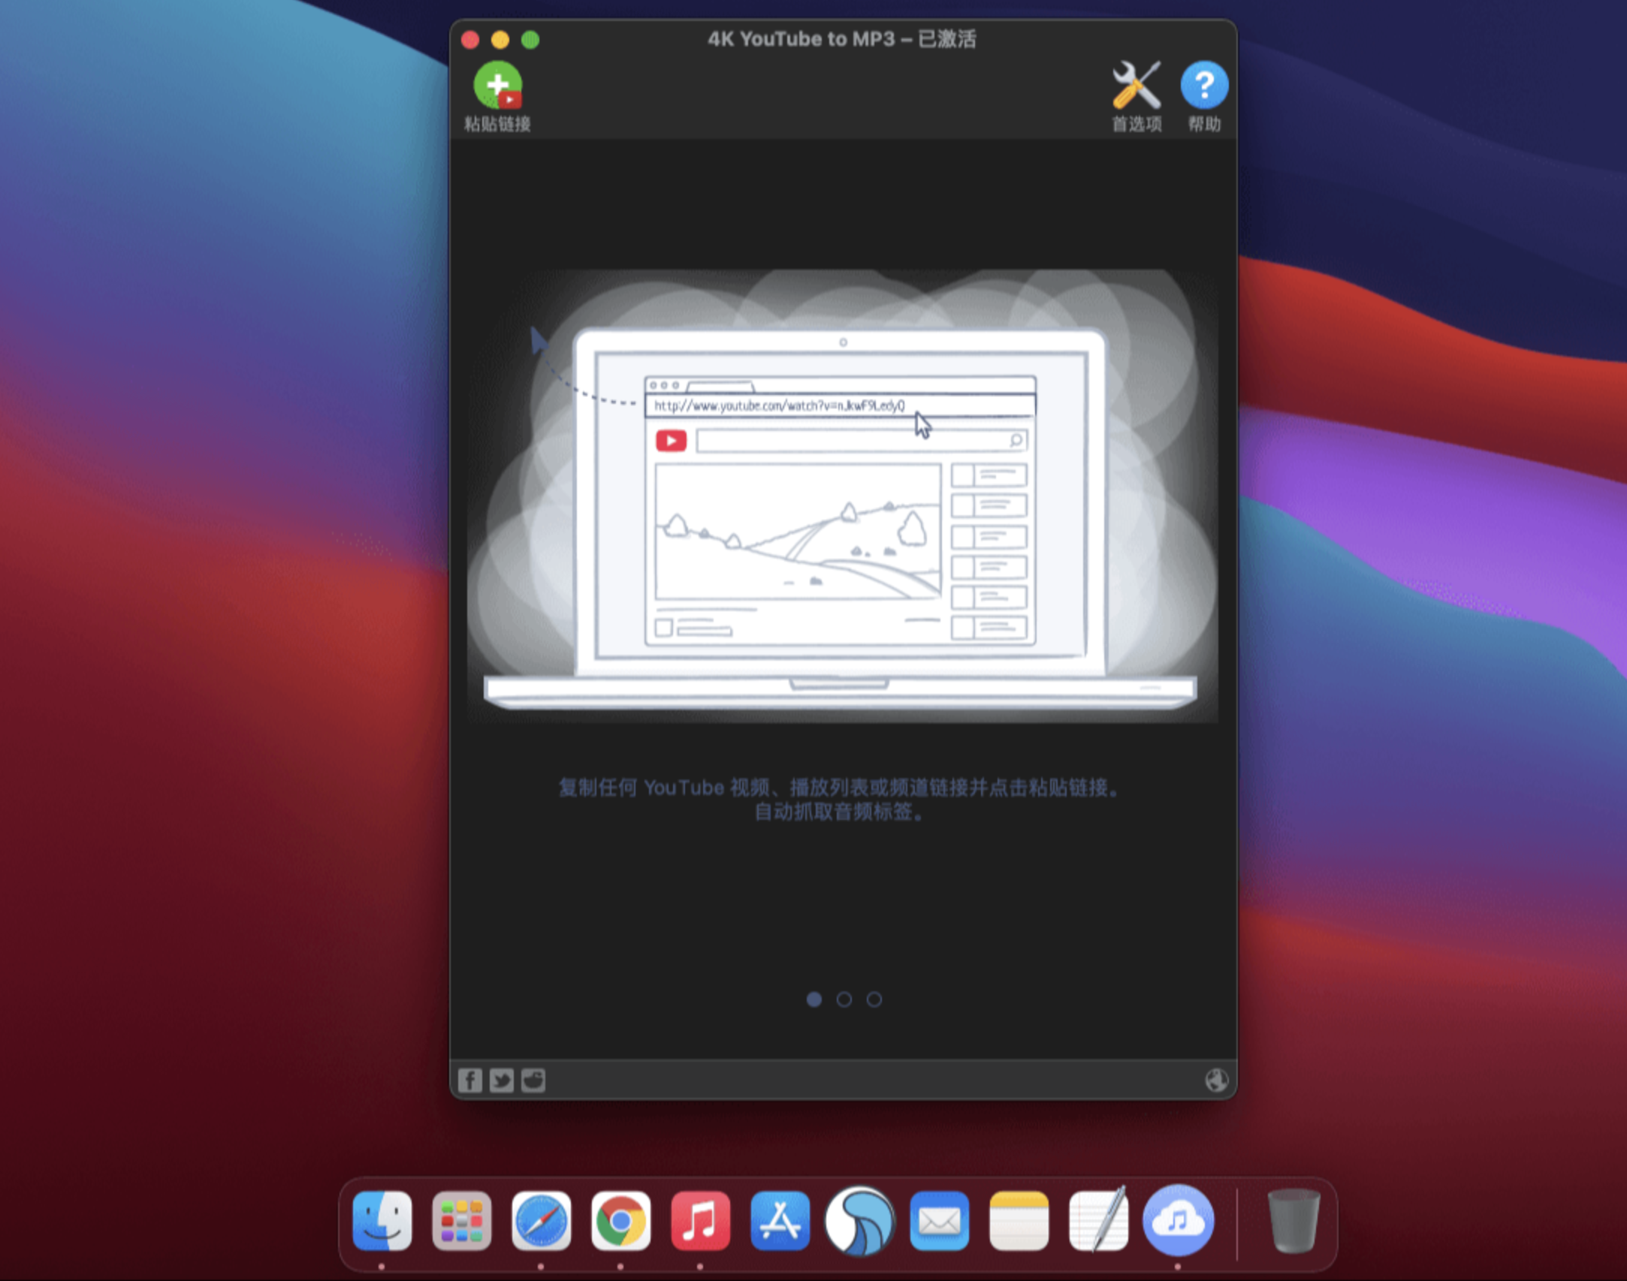The height and width of the screenshot is (1281, 1627).
Task: Visit the app website via the globe icon
Action: click(1217, 1080)
